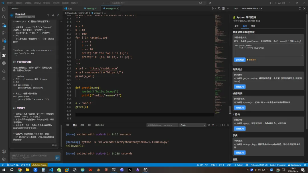308x173 pixels.
Task: Close the main.py editor tab
Action: 118,9
